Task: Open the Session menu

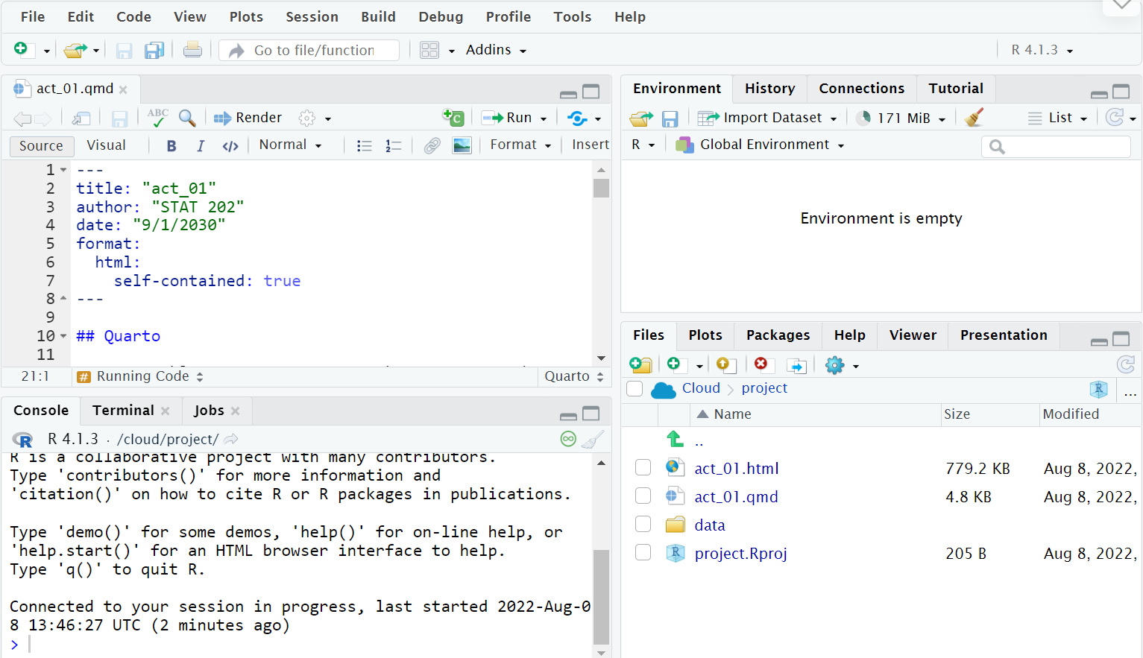Action: (x=312, y=16)
